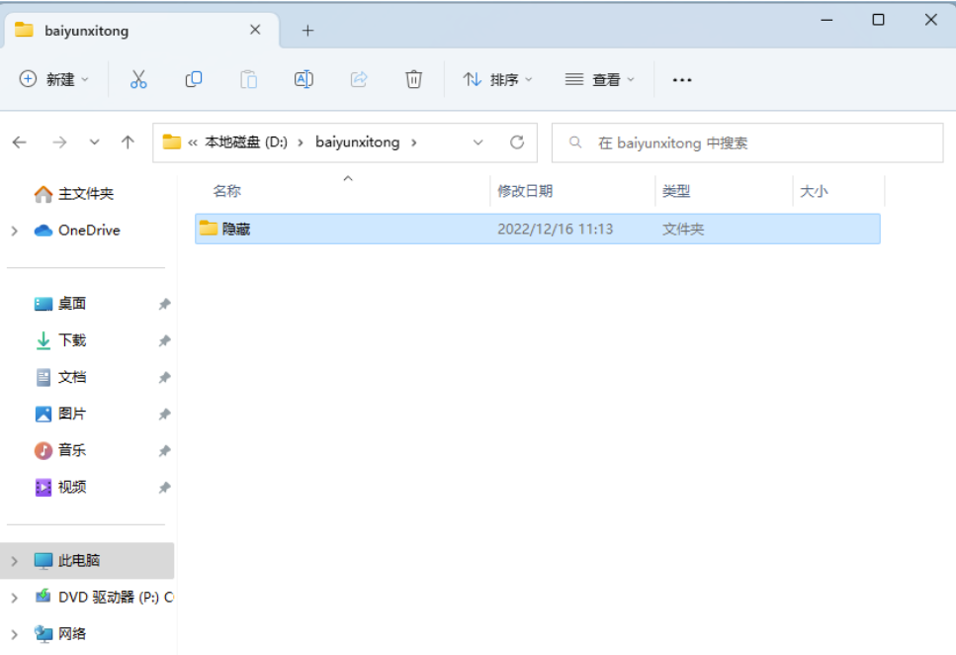Viewport: 956px width, 655px height.
Task: Expand the DVD 驱动器 tree node
Action: pos(15,597)
